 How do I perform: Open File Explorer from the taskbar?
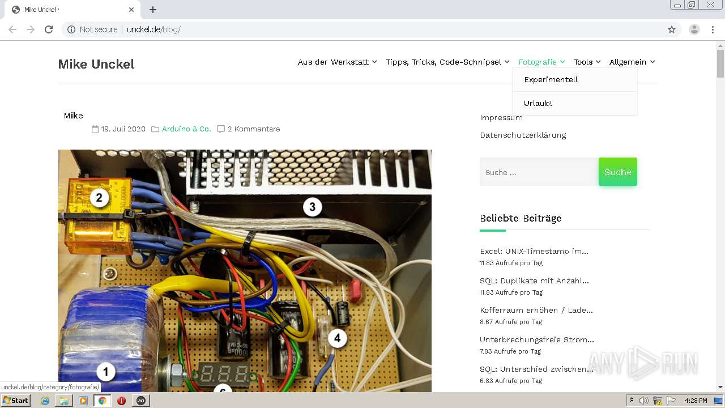[x=64, y=401]
